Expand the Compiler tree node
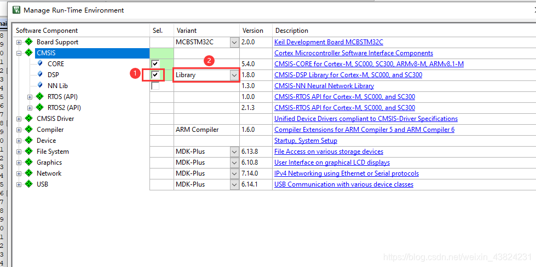Image resolution: width=536 pixels, height=267 pixels. (19, 130)
